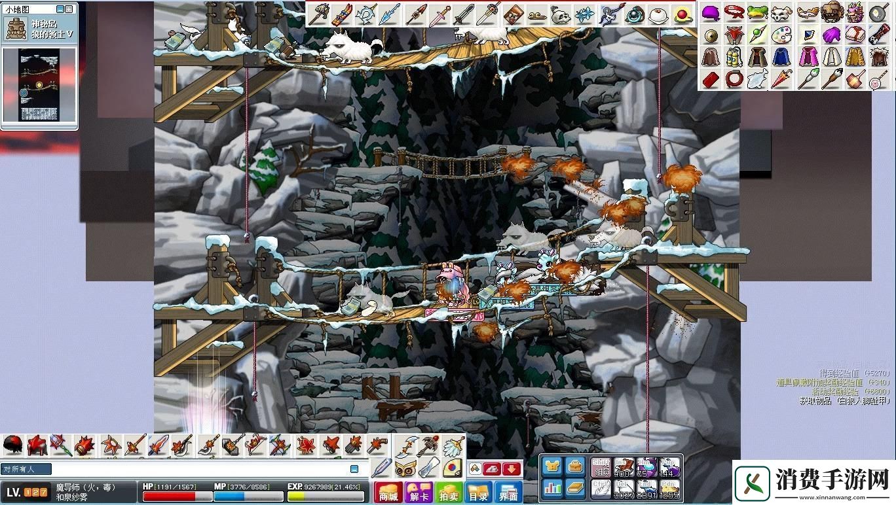Open the 界面 interface menu

(508, 494)
